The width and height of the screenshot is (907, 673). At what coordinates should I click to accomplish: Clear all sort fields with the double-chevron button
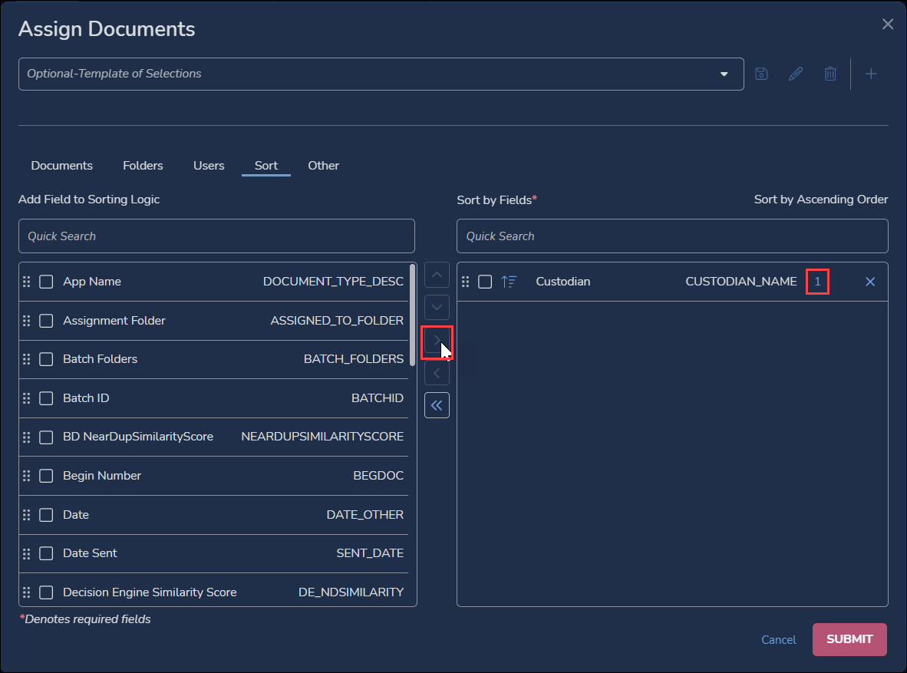[437, 404]
